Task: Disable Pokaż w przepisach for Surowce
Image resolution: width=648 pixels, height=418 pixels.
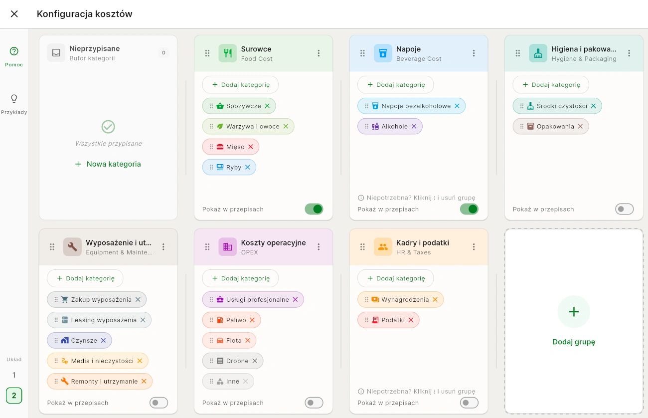Action: click(314, 209)
